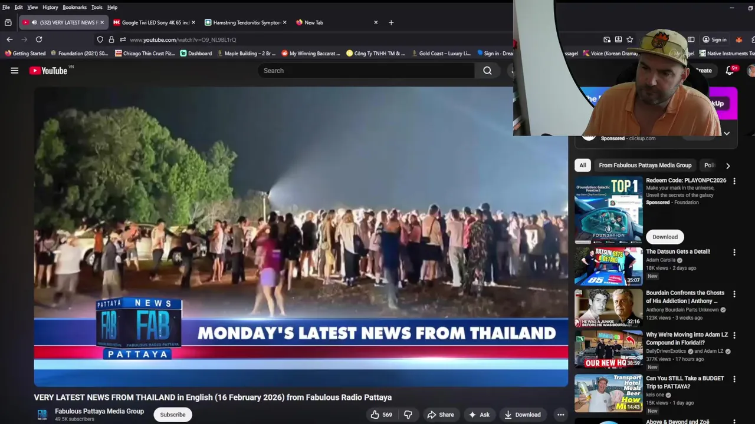Bookmark this page with star icon
The height and width of the screenshot is (424, 755).
pyautogui.click(x=630, y=39)
